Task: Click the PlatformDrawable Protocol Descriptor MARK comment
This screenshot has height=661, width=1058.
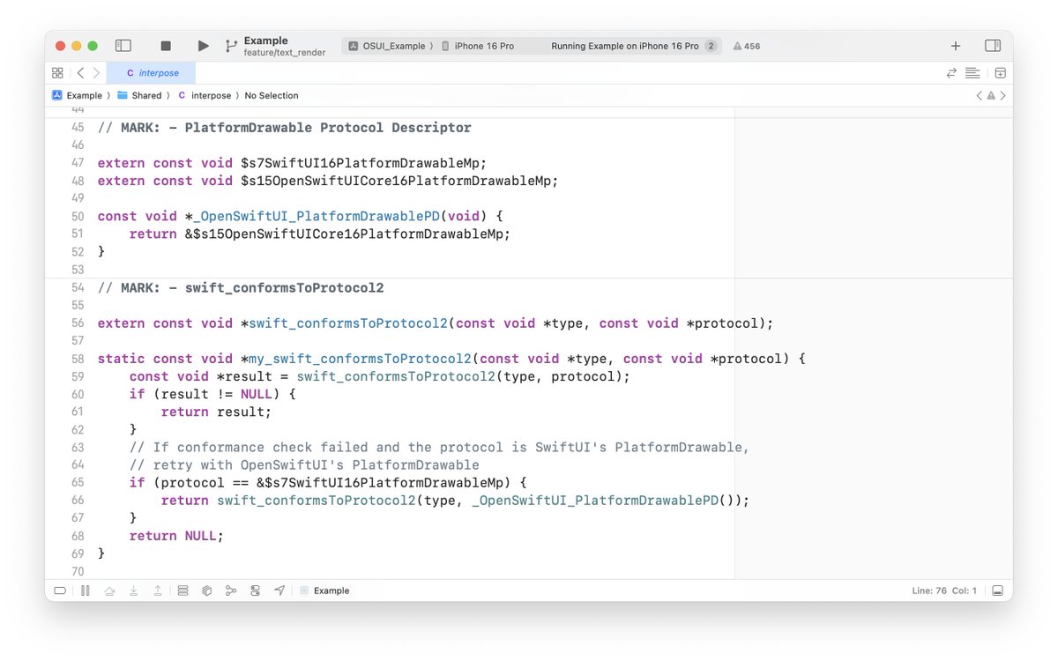Action: coord(284,127)
